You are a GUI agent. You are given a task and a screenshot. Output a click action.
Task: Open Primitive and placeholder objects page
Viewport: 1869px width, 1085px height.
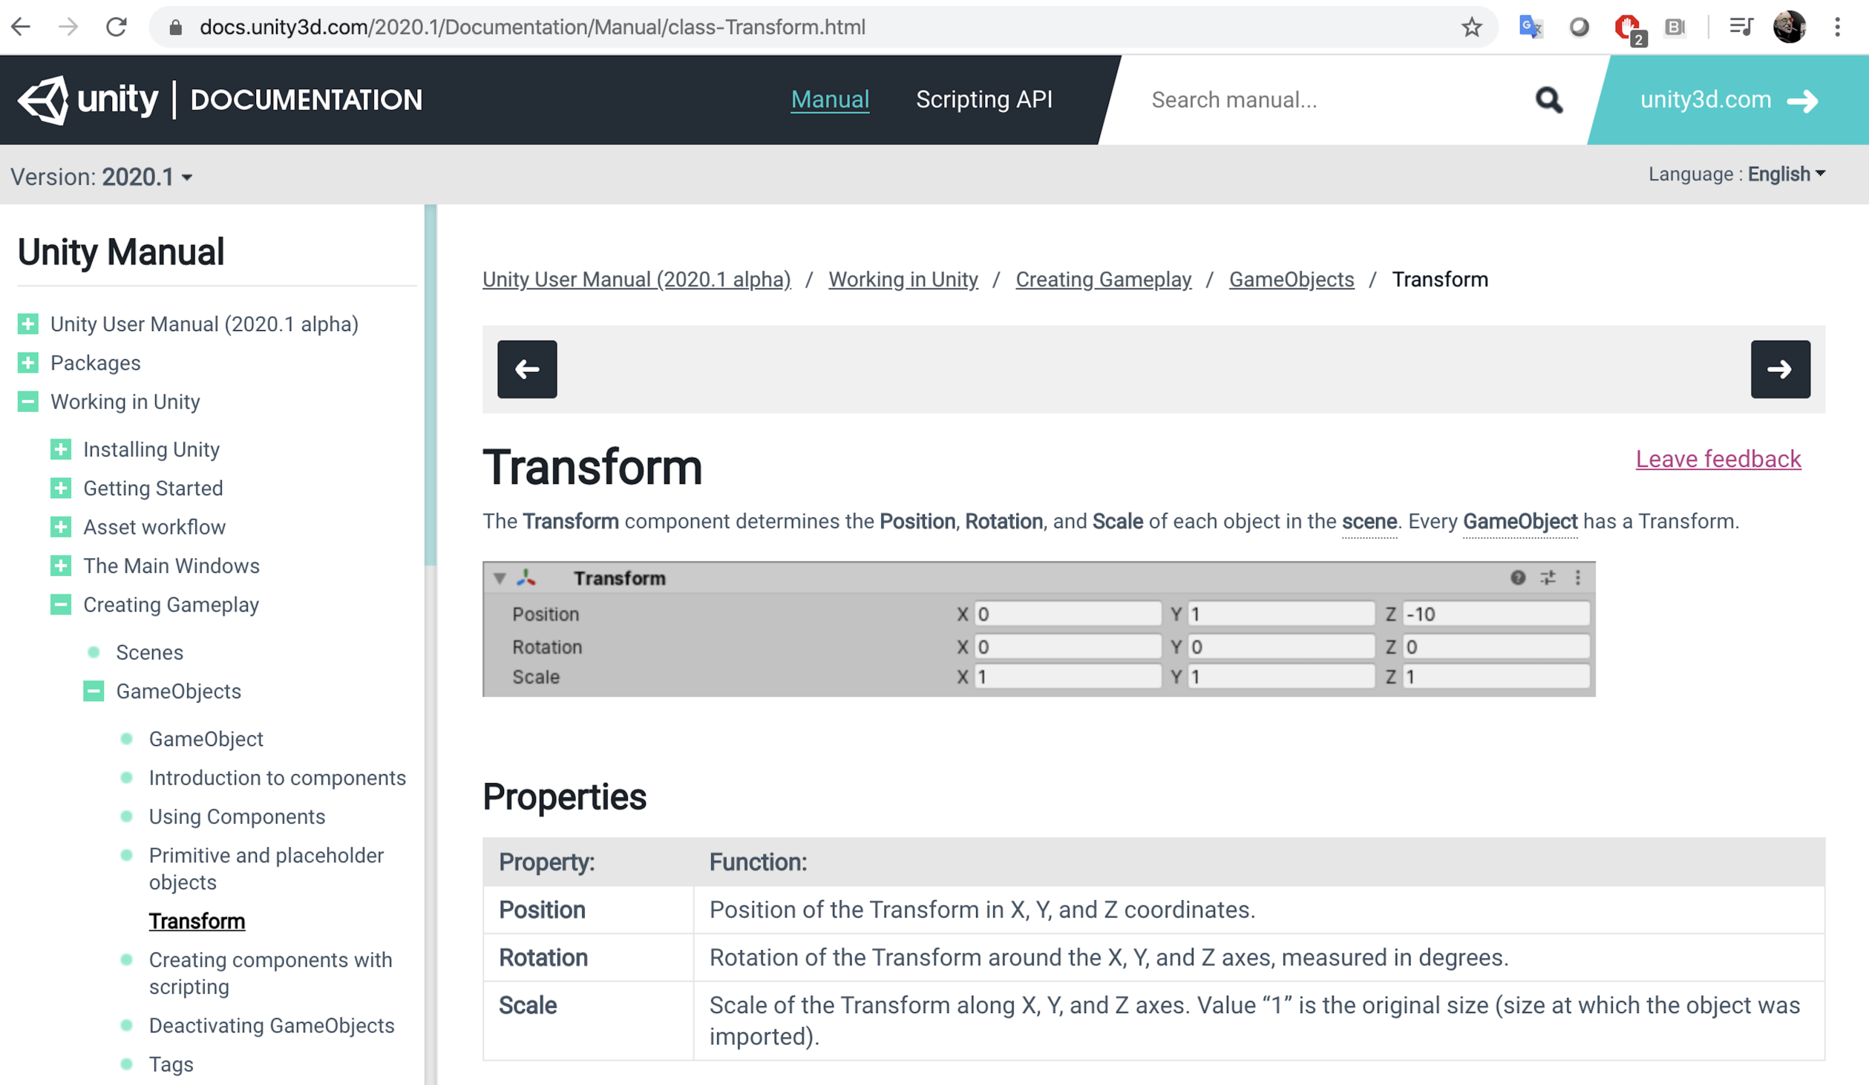[x=266, y=868]
